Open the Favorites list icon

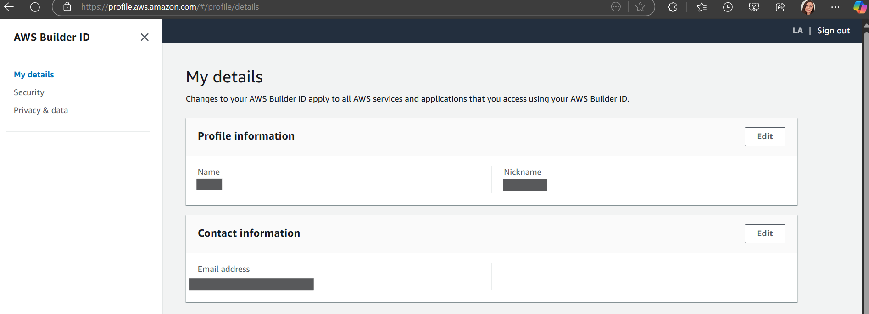point(702,7)
